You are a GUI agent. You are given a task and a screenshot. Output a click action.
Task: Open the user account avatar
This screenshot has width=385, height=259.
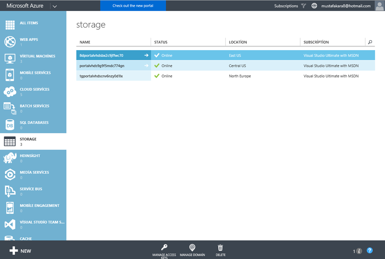coord(379,6)
